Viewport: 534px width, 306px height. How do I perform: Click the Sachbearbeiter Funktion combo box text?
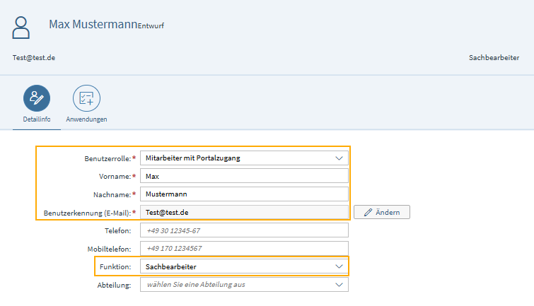171,267
